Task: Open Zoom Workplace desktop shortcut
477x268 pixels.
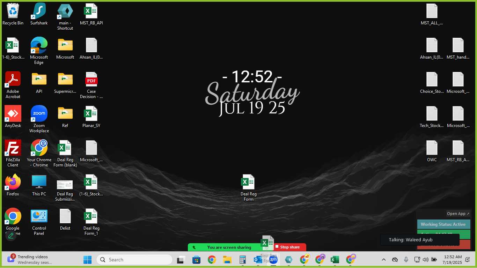Action: [39, 119]
